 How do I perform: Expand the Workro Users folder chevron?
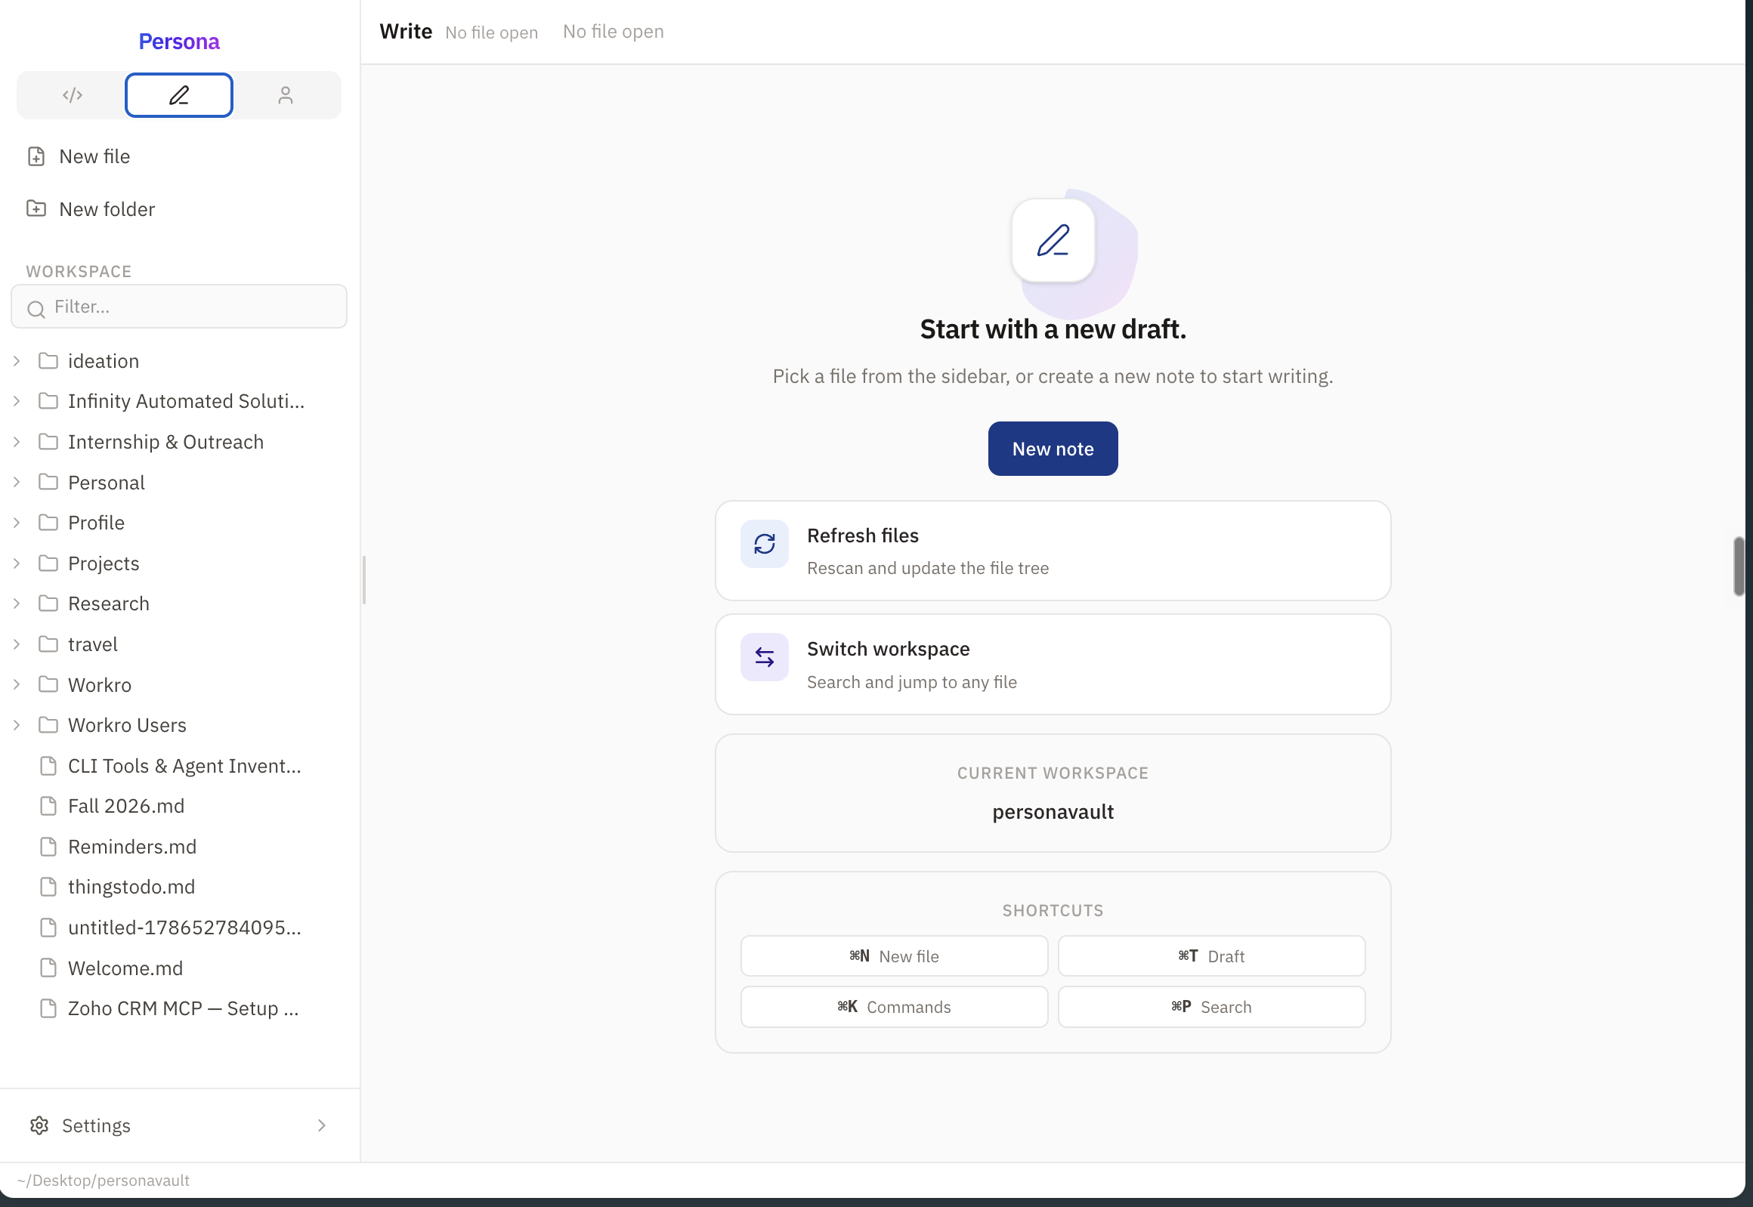(17, 725)
